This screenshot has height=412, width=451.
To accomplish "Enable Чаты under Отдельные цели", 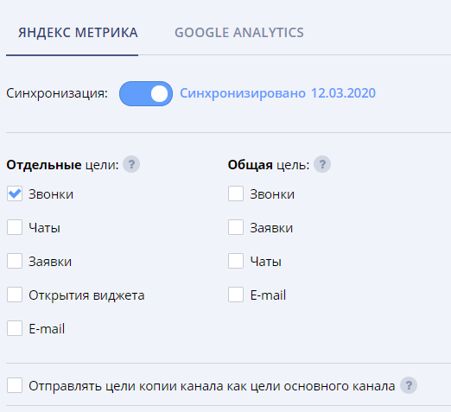I will (15, 227).
